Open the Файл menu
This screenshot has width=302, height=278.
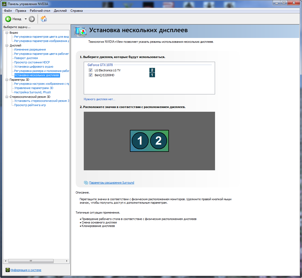[x=8, y=11]
